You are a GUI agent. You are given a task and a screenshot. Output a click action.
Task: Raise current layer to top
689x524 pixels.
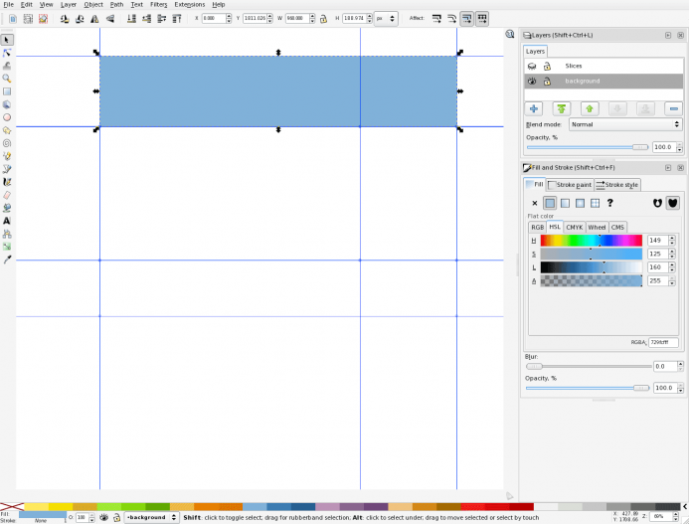click(562, 108)
